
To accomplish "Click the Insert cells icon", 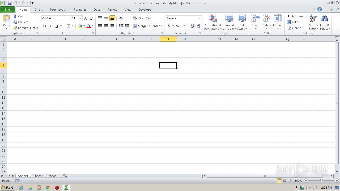I will (256, 19).
